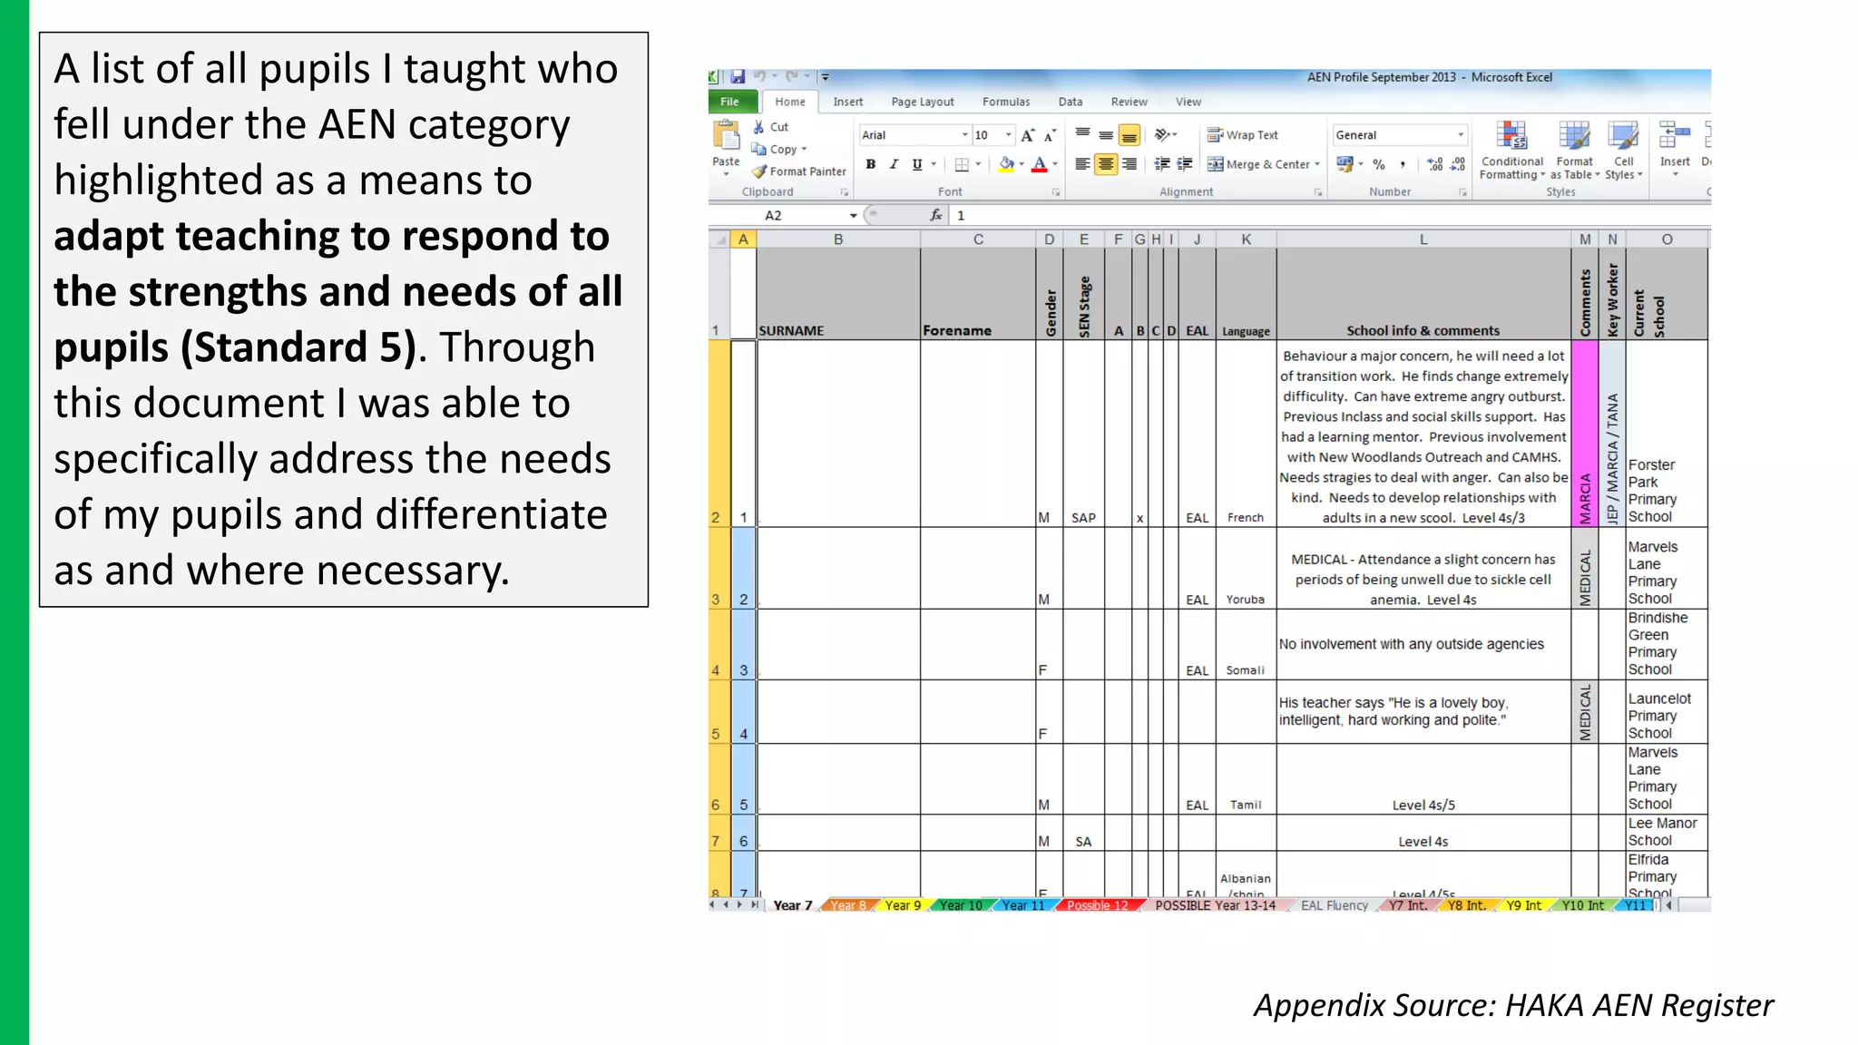This screenshot has width=1858, height=1045.
Task: Open the Y7 Int. sheet tab
Action: click(x=1407, y=905)
